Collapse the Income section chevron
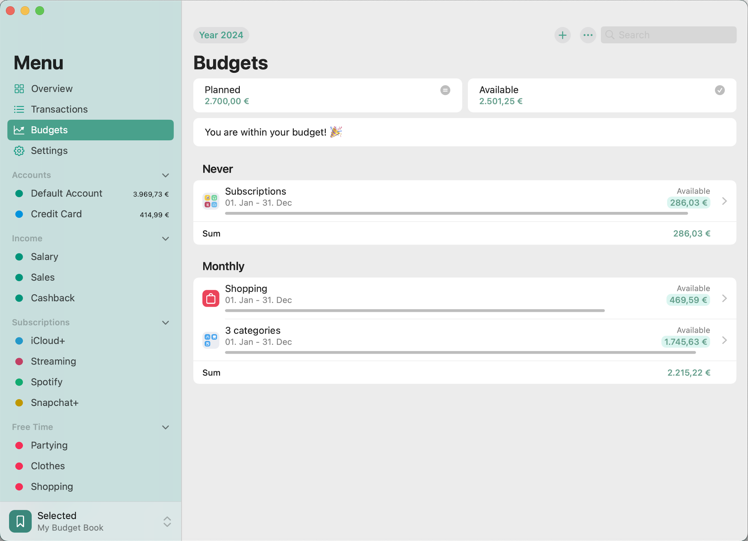The height and width of the screenshot is (541, 748). pos(165,239)
